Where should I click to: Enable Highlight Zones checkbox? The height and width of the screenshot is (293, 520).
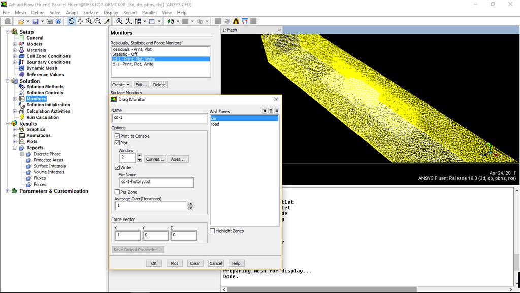(x=212, y=231)
